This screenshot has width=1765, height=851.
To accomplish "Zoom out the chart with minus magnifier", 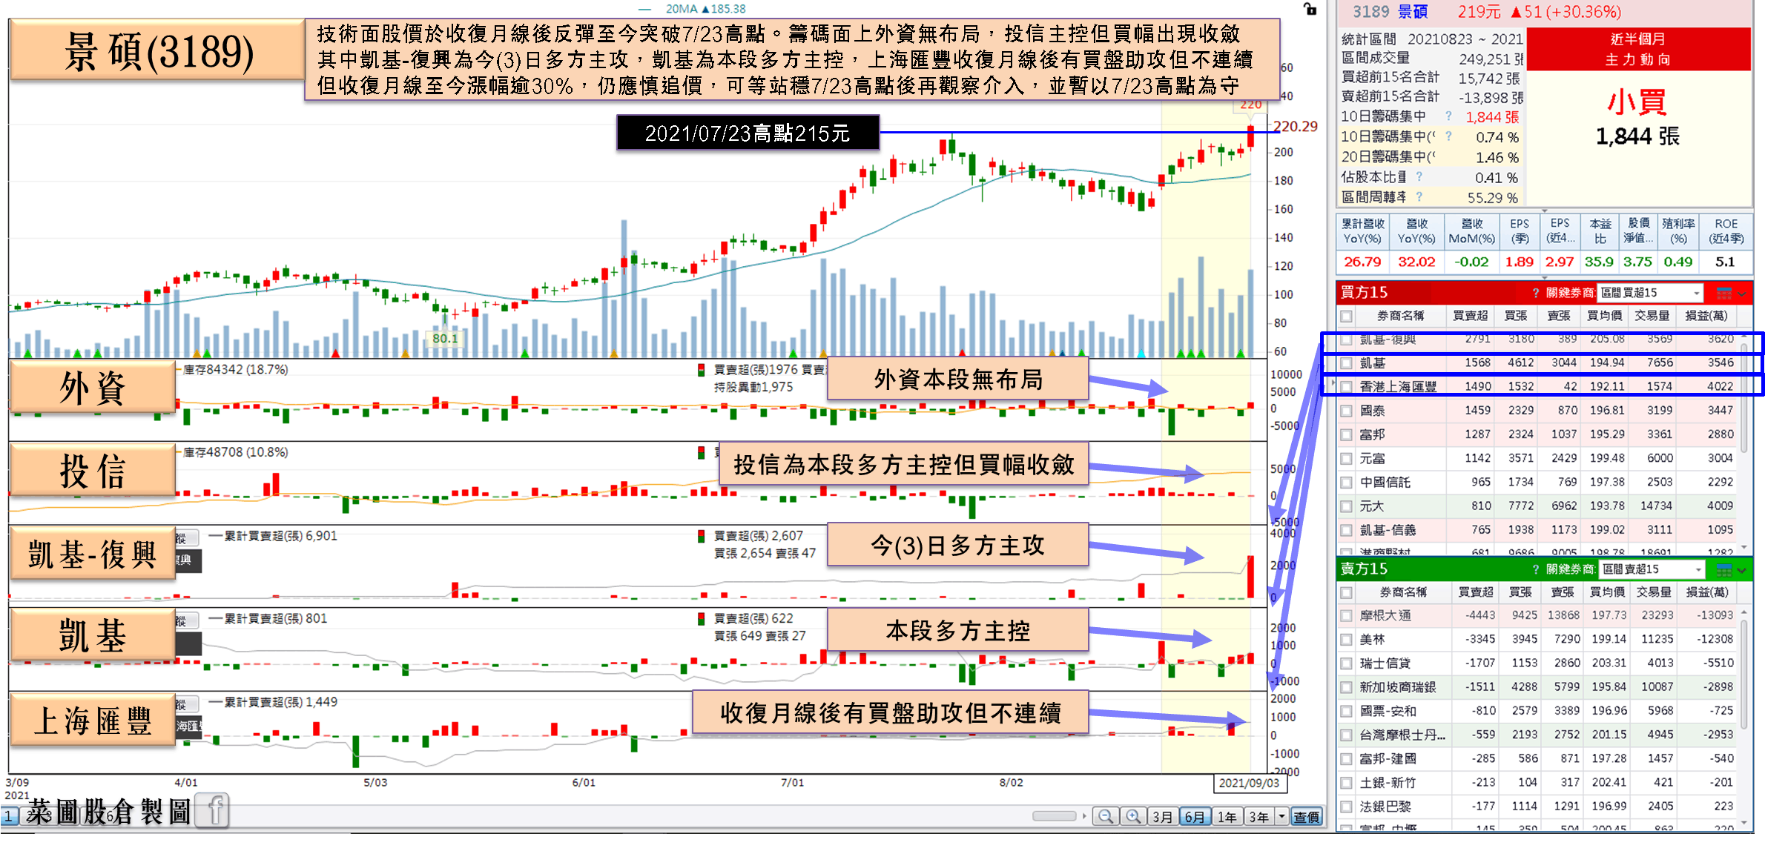I will click(1105, 816).
